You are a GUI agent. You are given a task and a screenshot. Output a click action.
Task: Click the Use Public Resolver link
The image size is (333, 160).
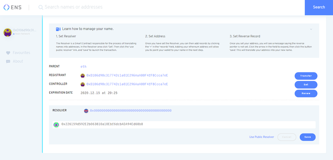[x=262, y=137]
